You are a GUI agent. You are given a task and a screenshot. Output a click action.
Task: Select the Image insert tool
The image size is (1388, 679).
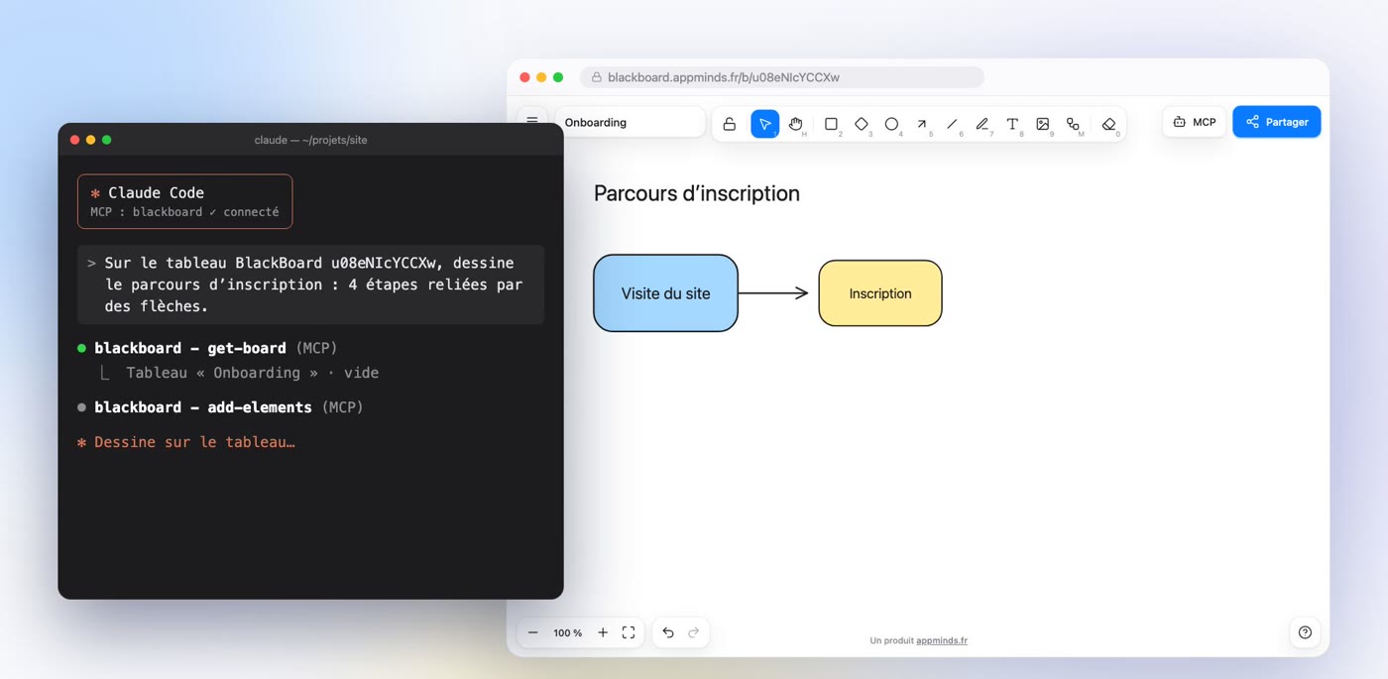pyautogui.click(x=1043, y=124)
